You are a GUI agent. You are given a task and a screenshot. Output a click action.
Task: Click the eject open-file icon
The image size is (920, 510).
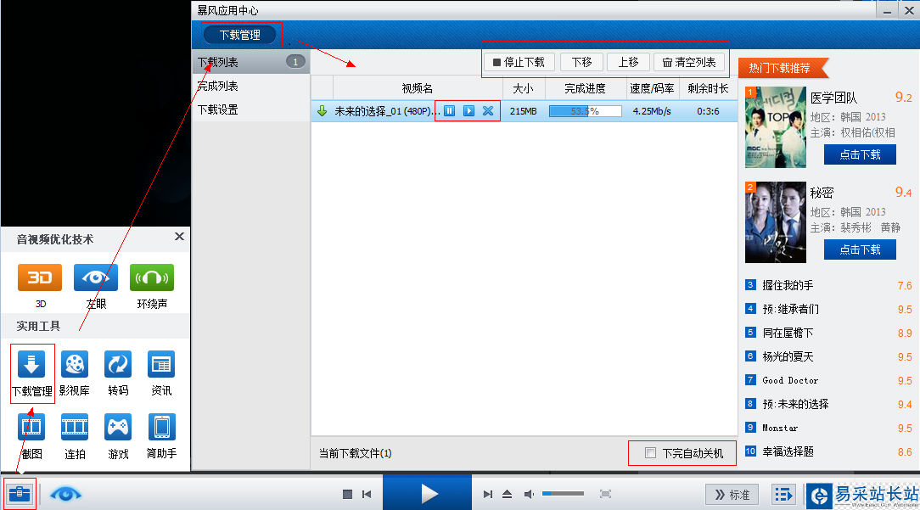point(507,494)
